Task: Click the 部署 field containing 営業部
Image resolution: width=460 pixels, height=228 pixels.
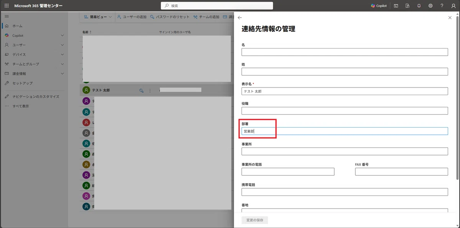Action: 345,131
